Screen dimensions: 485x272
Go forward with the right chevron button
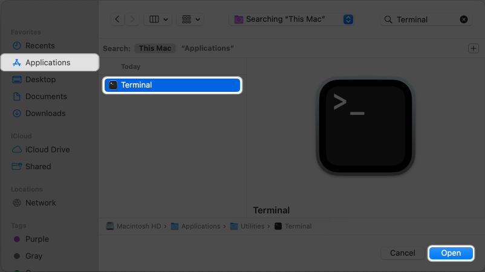click(x=132, y=19)
